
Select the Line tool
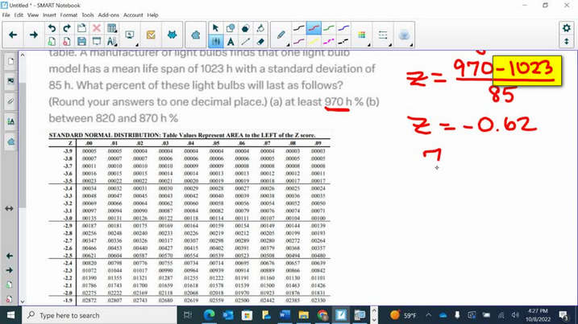point(246,42)
